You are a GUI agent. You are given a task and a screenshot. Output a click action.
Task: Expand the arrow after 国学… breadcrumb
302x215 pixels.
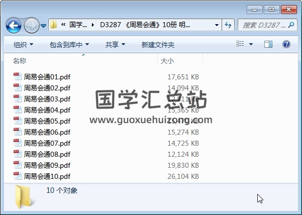coord(93,25)
